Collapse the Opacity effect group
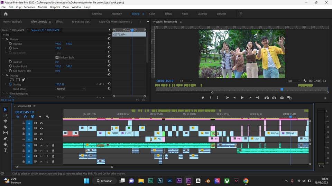The image size is (332, 186). pyautogui.click(x=3, y=75)
